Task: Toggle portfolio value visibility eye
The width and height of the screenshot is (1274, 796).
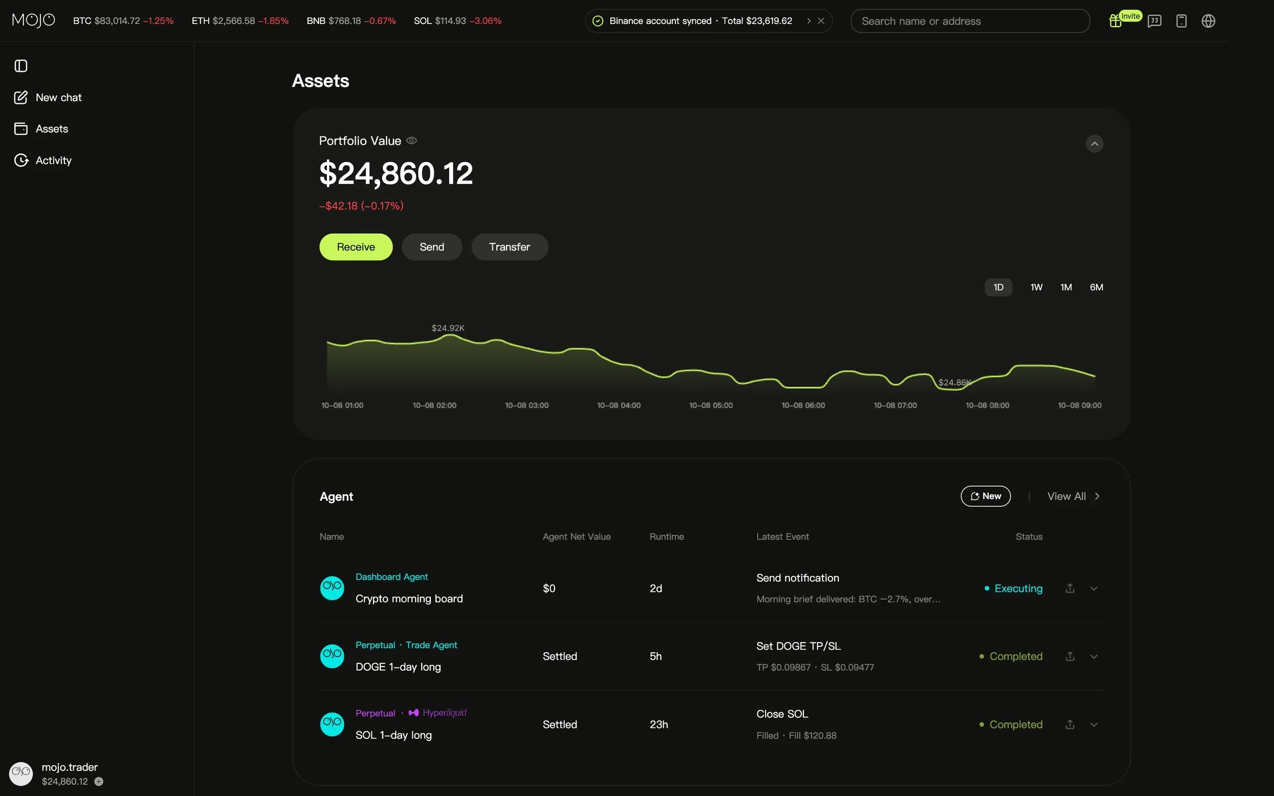Action: (412, 141)
